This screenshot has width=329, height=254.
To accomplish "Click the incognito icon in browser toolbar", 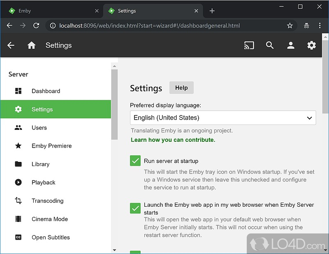I will [x=306, y=25].
